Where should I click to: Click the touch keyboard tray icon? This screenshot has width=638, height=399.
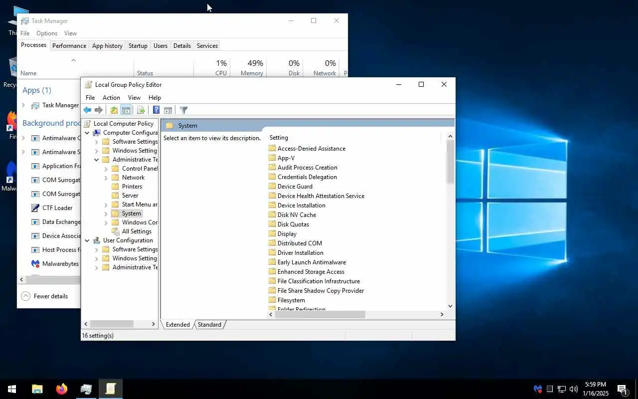pyautogui.click(x=549, y=389)
